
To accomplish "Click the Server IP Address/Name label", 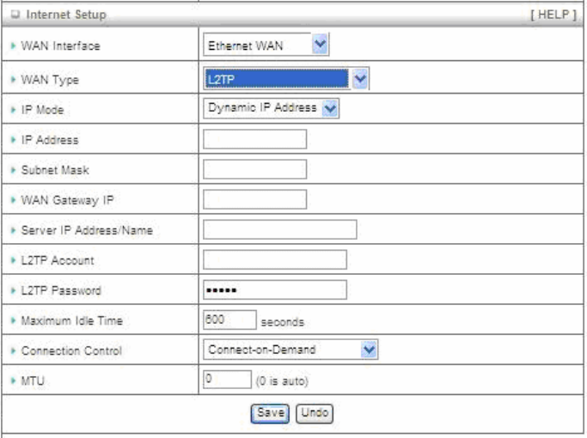I will pos(87,230).
